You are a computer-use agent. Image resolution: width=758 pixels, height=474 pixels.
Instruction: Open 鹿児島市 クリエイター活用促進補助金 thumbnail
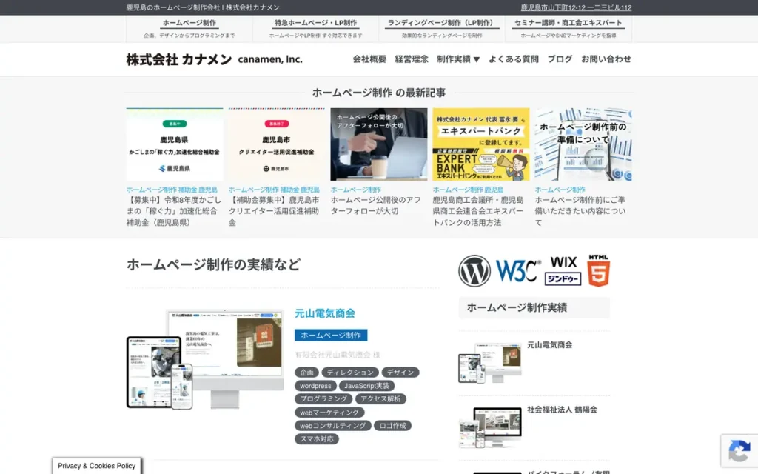click(277, 144)
